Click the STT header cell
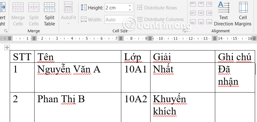Screen dimensions: 257x122 point(22,56)
